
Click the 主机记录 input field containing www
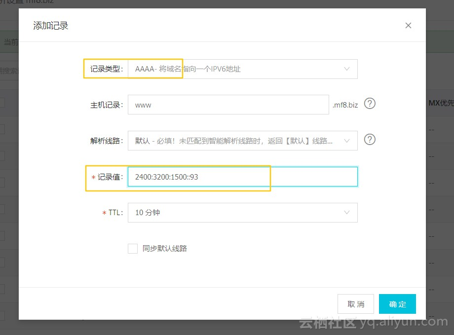[x=228, y=105]
